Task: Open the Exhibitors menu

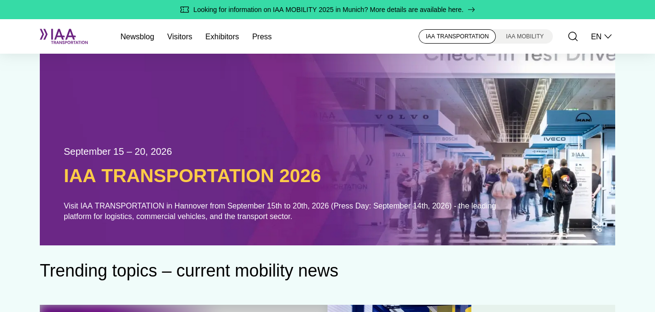Action: click(222, 36)
